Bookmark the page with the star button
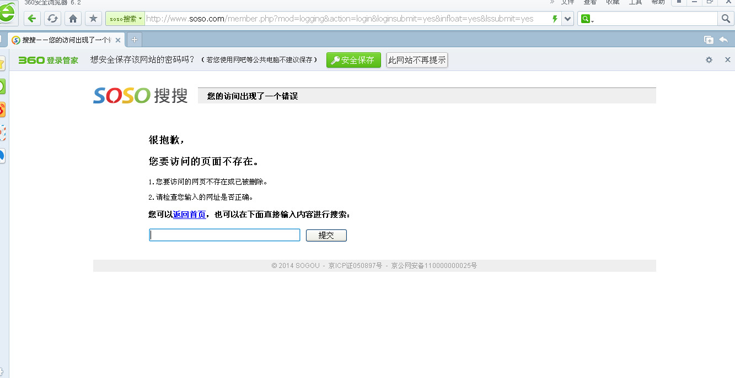 click(x=93, y=19)
